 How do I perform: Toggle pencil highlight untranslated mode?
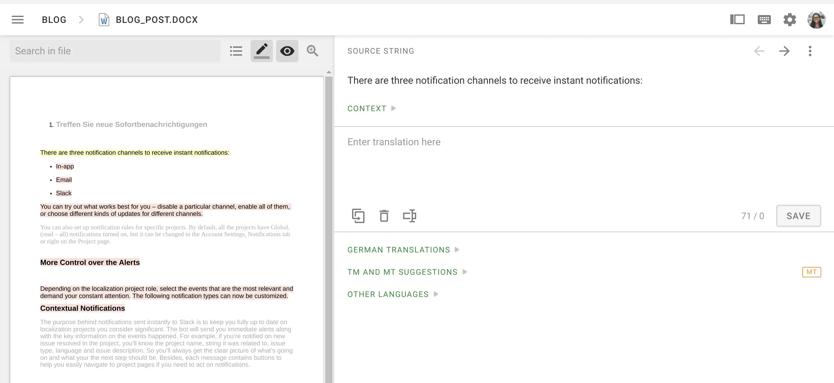[x=261, y=51]
